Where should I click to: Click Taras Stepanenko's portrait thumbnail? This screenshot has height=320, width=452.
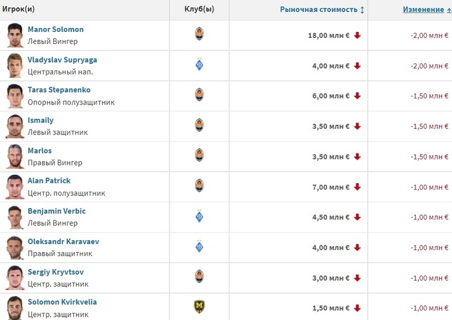(x=15, y=96)
